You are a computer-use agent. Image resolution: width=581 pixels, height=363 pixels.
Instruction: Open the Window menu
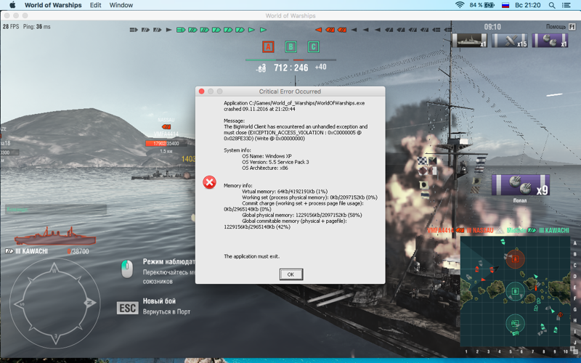(x=121, y=5)
